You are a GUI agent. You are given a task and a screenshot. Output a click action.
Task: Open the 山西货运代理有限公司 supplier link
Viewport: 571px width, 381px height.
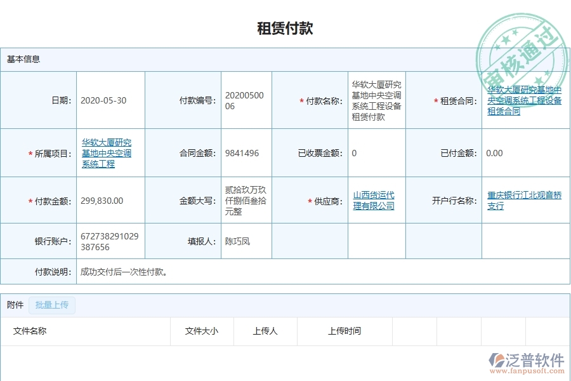click(x=374, y=200)
